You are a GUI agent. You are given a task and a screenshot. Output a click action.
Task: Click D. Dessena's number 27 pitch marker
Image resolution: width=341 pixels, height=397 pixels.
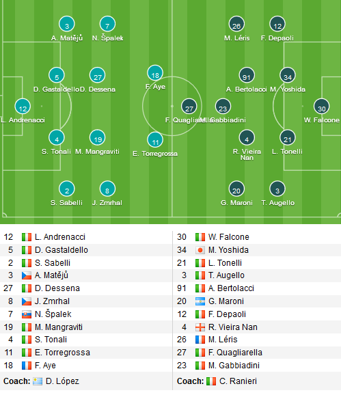pyautogui.click(x=98, y=75)
